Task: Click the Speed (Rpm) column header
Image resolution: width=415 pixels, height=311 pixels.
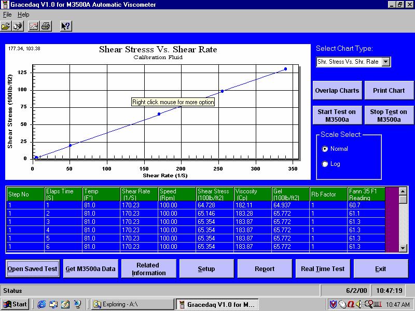Action: (x=177, y=194)
